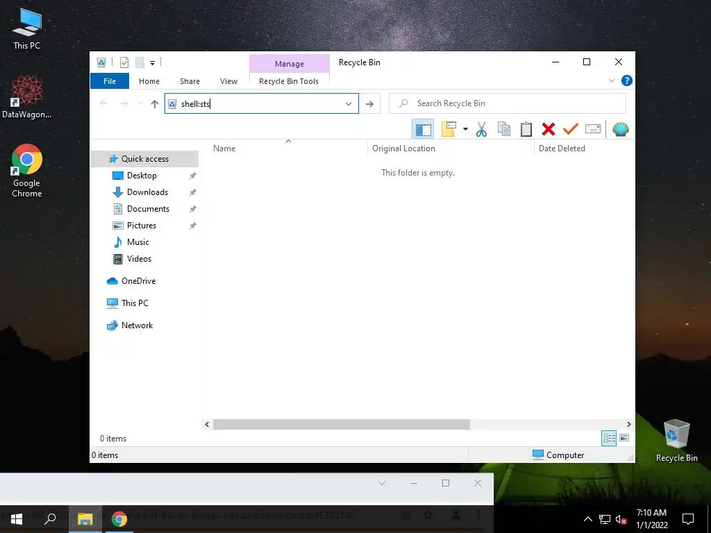The width and height of the screenshot is (711, 533).
Task: Open the Windows Start menu
Action: point(17,519)
